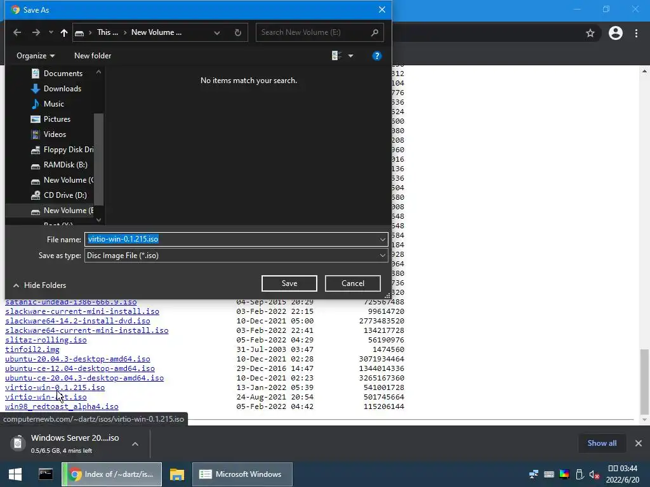The image size is (650, 487).
Task: Open the view options dropdown arrow
Action: click(350, 56)
